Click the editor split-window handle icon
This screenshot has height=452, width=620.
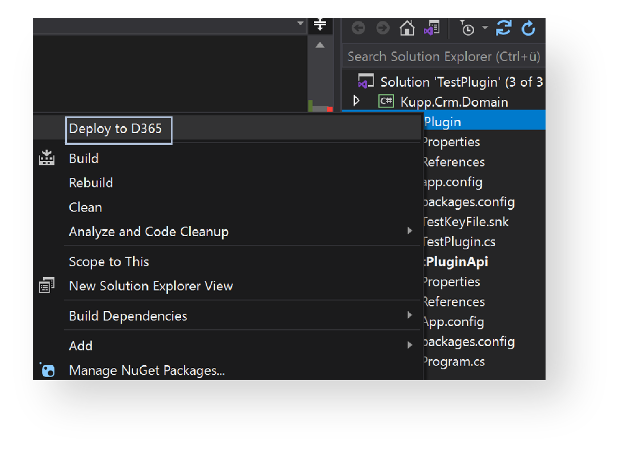(x=320, y=25)
